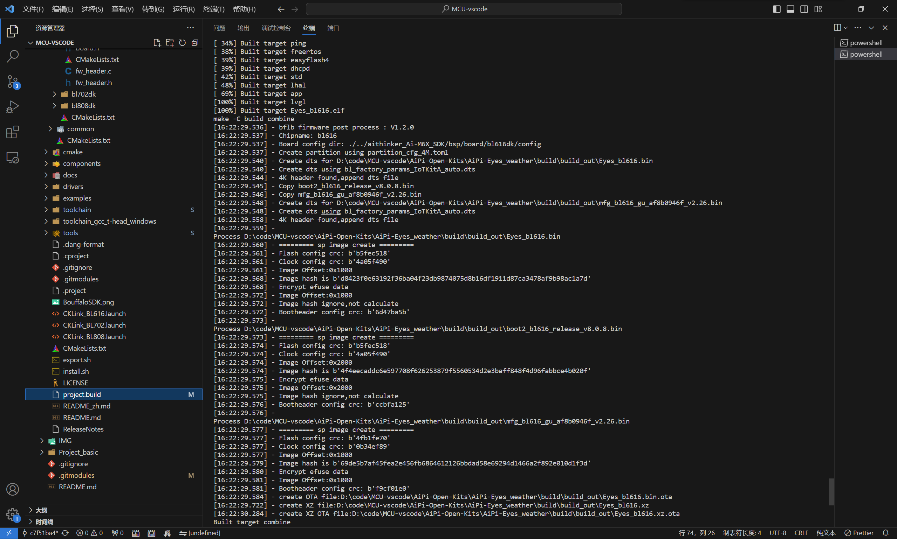This screenshot has height=539, width=897.
Task: Open Source Control view with badge 3
Action: pos(12,82)
